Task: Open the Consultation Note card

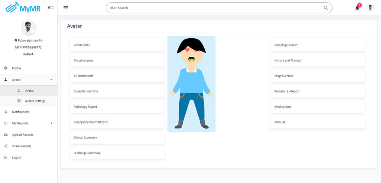Action: (x=117, y=91)
